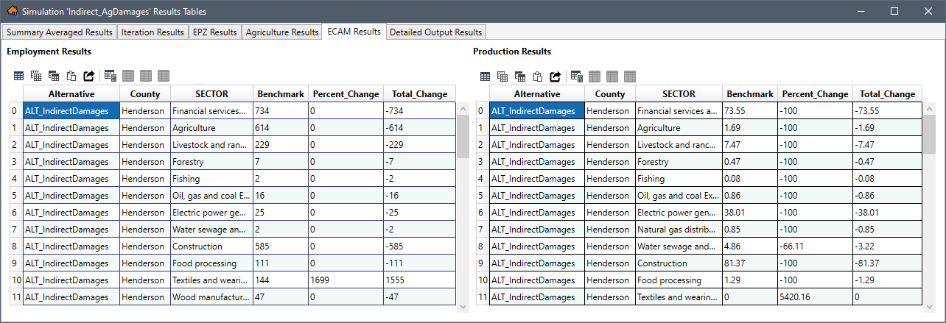The width and height of the screenshot is (946, 323).
Task: Click the clipboard paste icon in Employment Results toolbar
Action: [x=71, y=76]
